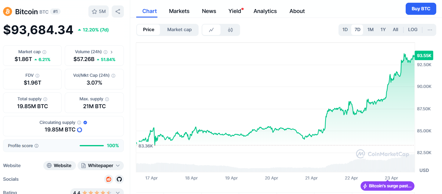Show Market cap on the chart

tap(180, 30)
